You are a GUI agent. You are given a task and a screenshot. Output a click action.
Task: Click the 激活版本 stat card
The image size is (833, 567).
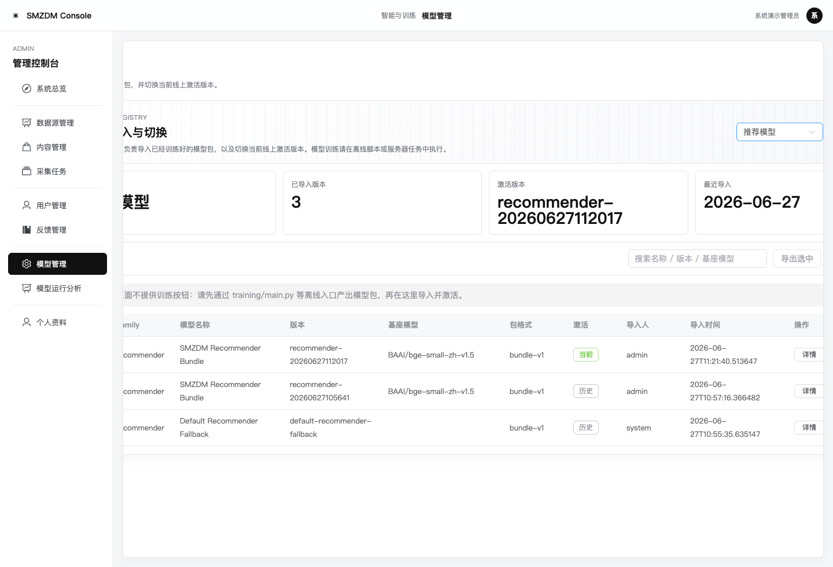click(588, 203)
